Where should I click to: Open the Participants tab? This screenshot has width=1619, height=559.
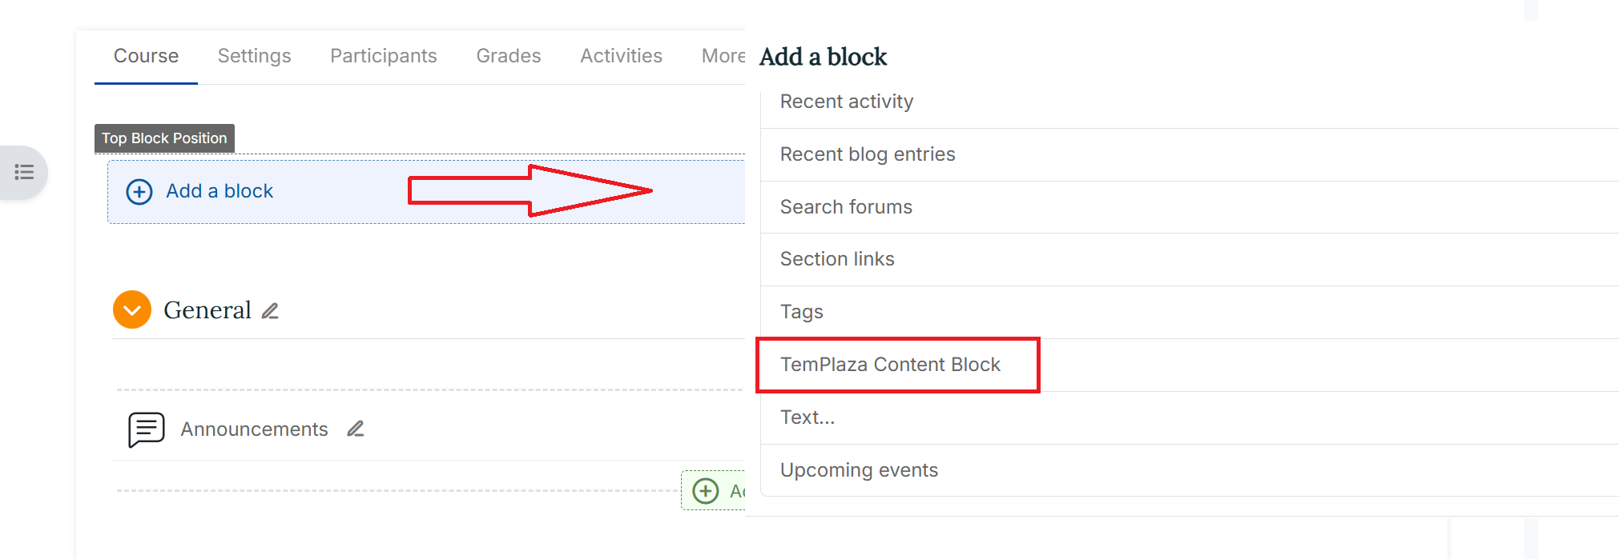tap(383, 55)
